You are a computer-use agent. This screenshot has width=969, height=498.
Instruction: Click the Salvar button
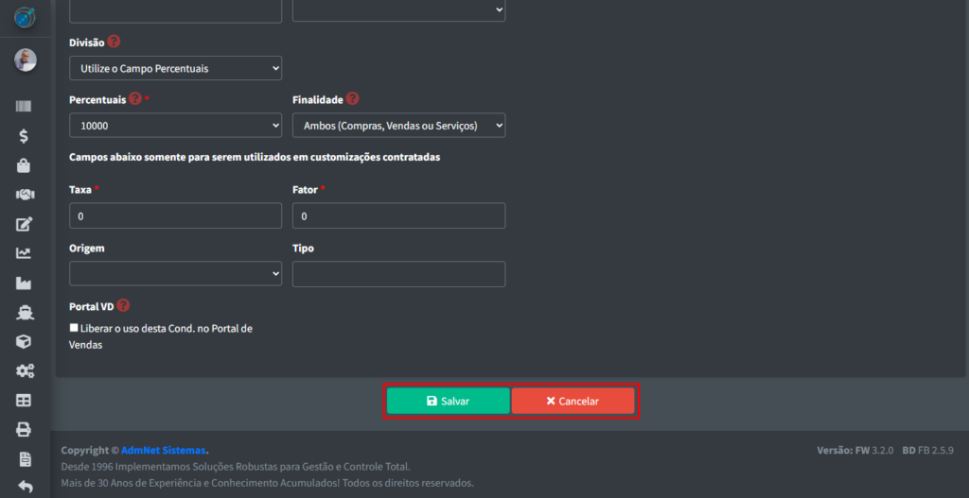pyautogui.click(x=448, y=401)
